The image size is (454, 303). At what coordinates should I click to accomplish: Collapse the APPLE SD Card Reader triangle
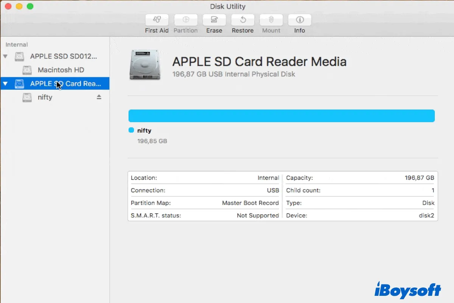(5, 84)
